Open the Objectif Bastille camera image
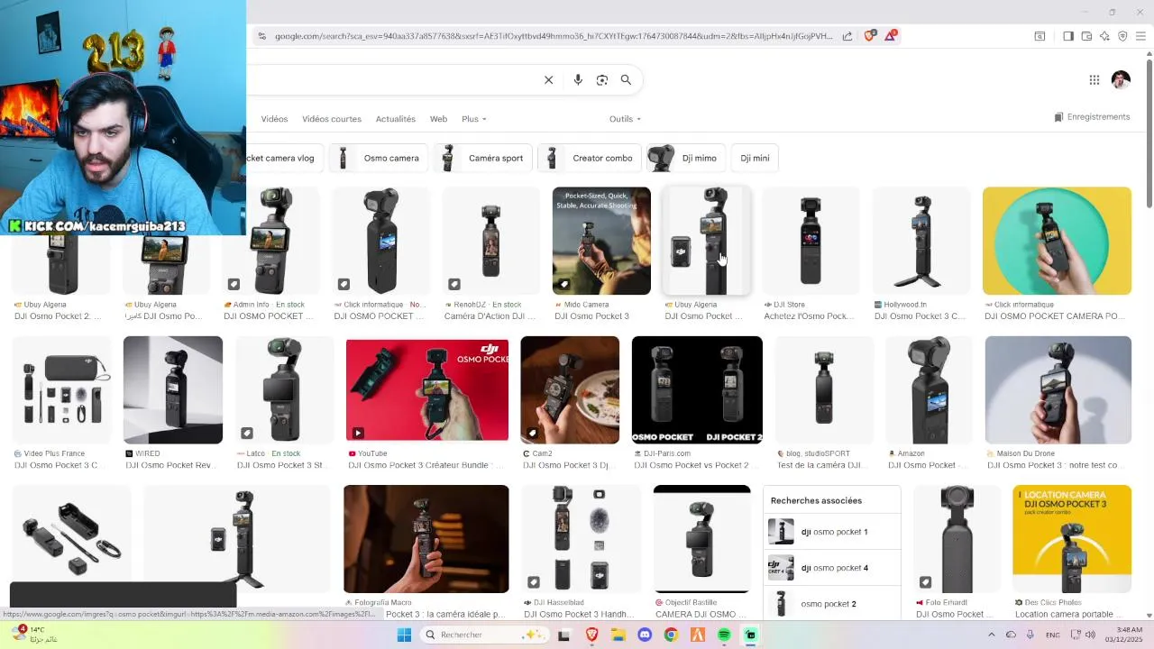 pos(701,539)
